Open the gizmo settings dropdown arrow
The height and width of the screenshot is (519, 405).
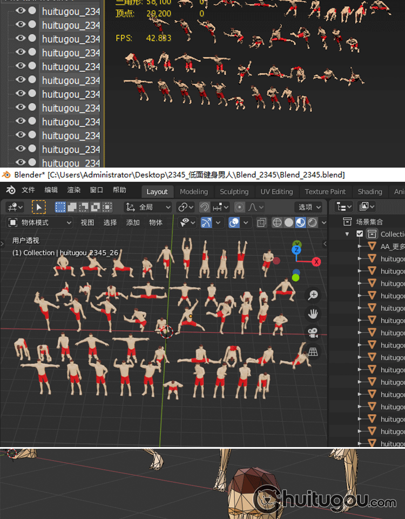point(218,223)
